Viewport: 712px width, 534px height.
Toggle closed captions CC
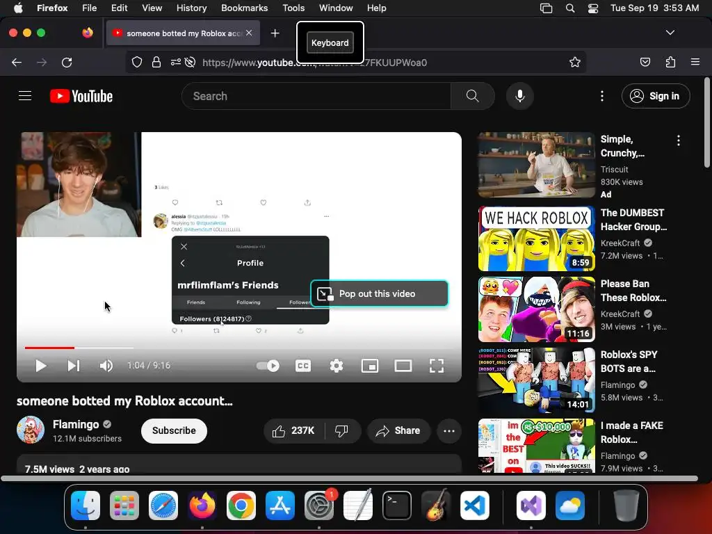click(x=303, y=366)
